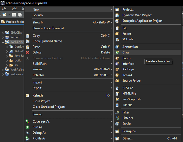Image resolution: width=183 pixels, height=142 pixels.
Task: Click the CSS File icon
Action: coord(117,88)
